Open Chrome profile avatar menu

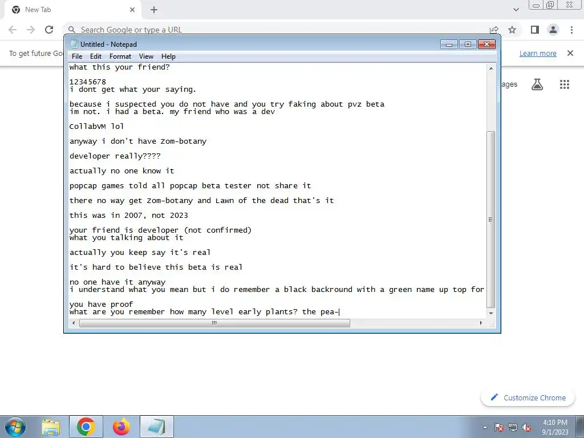click(553, 30)
